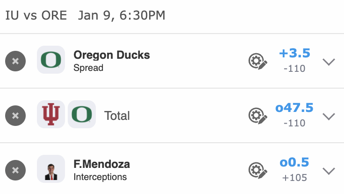Remove the Total bet leg
344x194 pixels.
click(15, 115)
